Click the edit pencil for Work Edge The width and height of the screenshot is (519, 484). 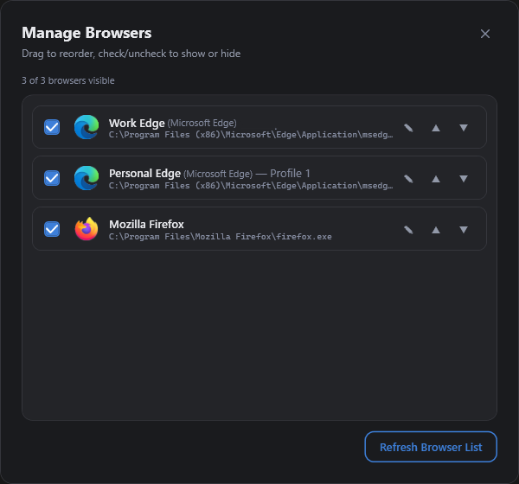tap(408, 128)
